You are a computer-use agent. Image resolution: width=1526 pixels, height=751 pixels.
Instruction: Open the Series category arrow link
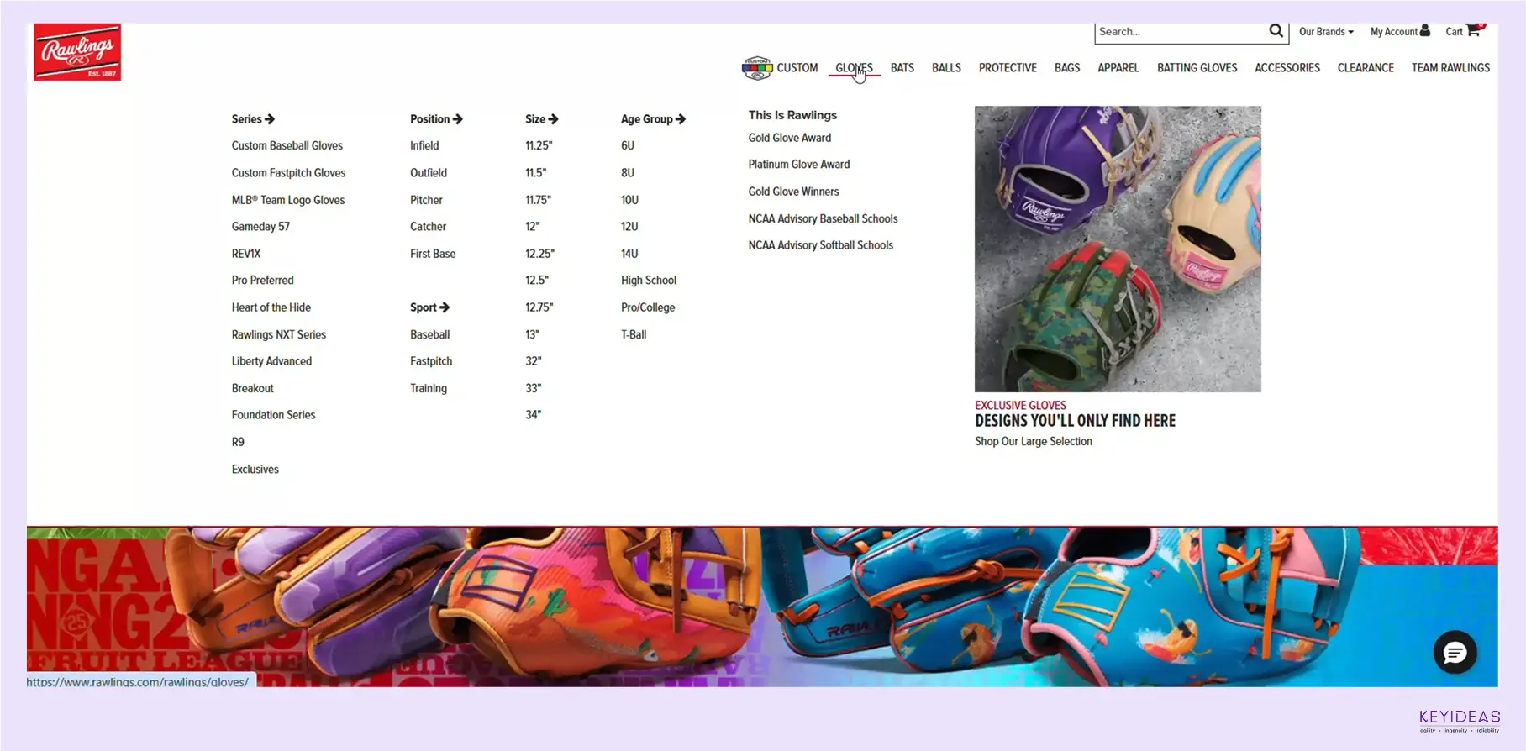click(x=253, y=119)
